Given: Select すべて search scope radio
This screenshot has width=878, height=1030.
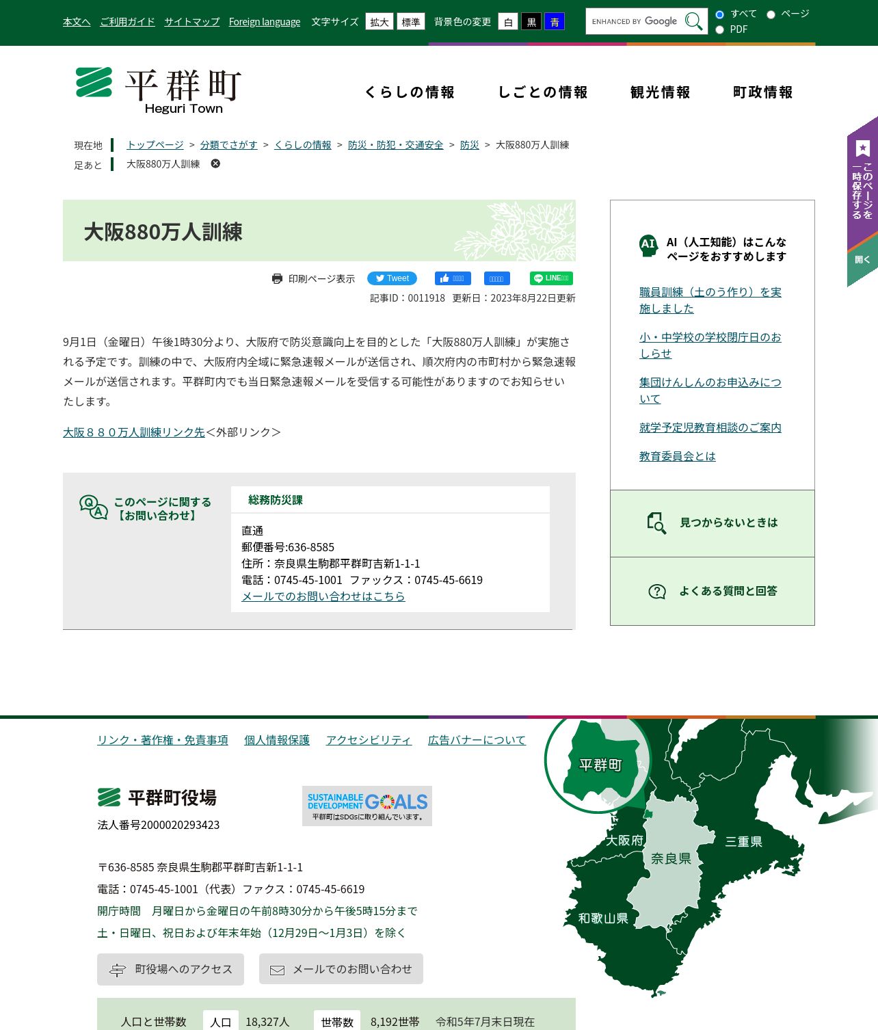Looking at the screenshot, I should pos(719,14).
